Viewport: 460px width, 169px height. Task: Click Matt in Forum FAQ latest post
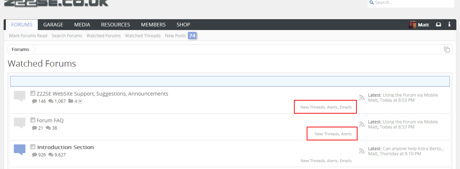pos(373,127)
